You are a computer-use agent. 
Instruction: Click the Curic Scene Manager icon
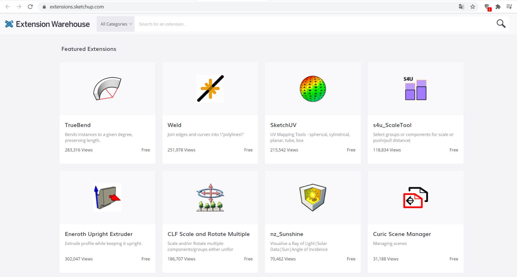pyautogui.click(x=415, y=197)
